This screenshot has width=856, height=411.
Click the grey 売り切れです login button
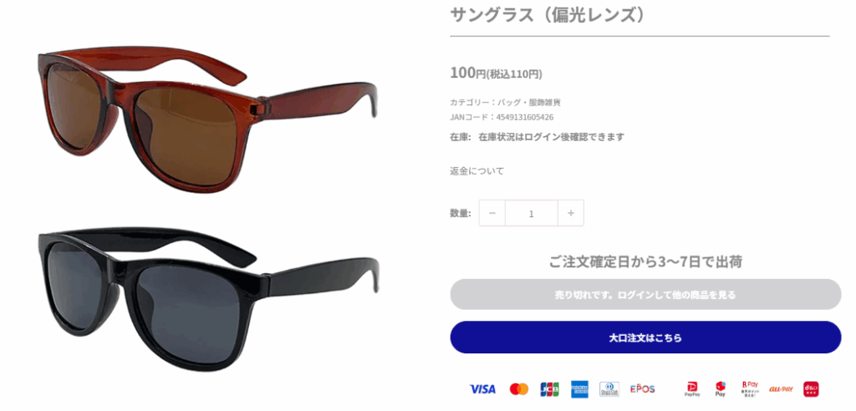(645, 295)
